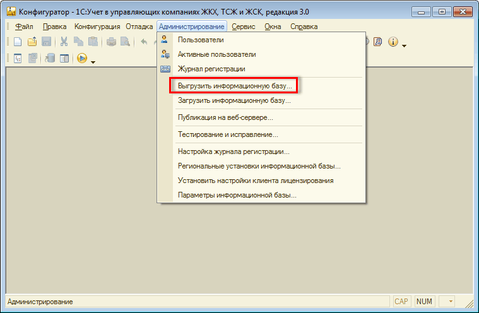Select Тестирование и исправление
The image size is (479, 313).
tap(261, 134)
